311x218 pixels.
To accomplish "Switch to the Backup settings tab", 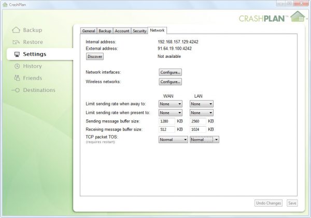I will pos(105,31).
